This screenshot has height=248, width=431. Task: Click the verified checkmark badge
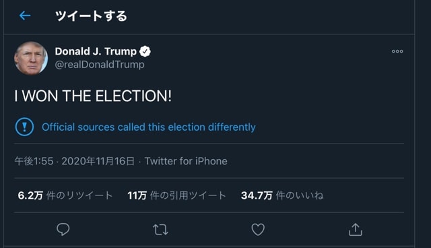(145, 51)
